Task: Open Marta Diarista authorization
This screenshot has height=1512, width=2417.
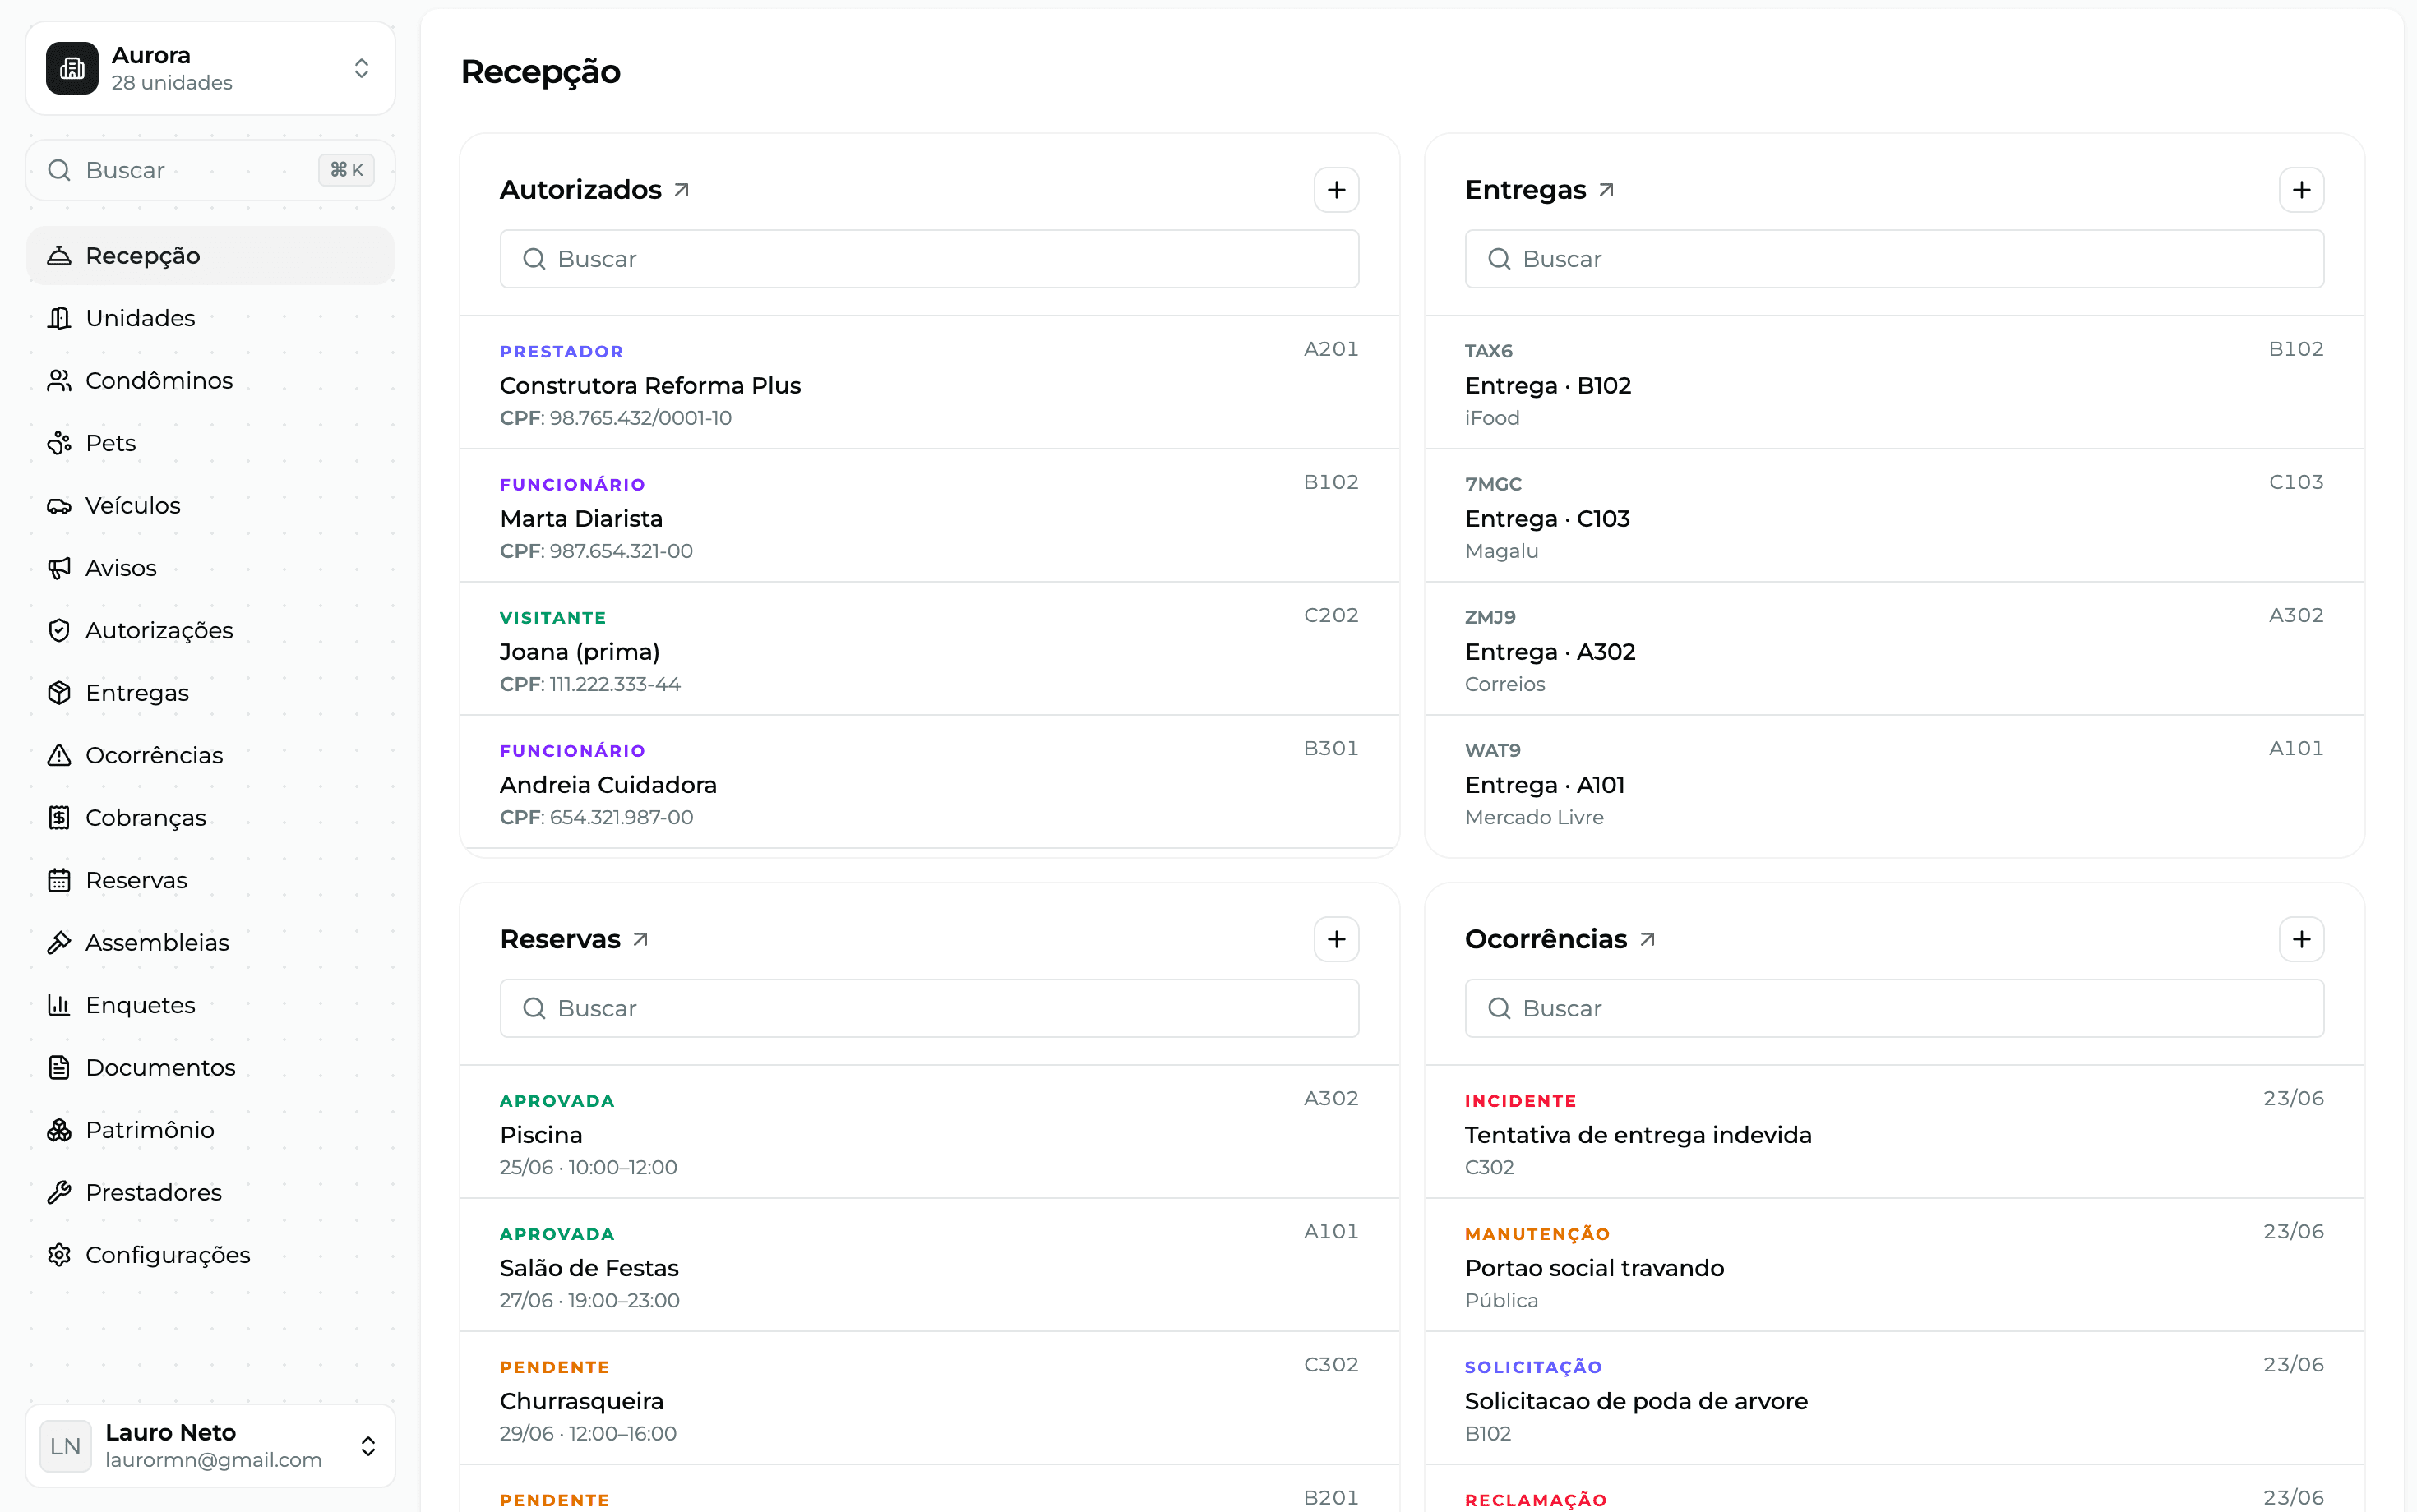Action: point(929,516)
